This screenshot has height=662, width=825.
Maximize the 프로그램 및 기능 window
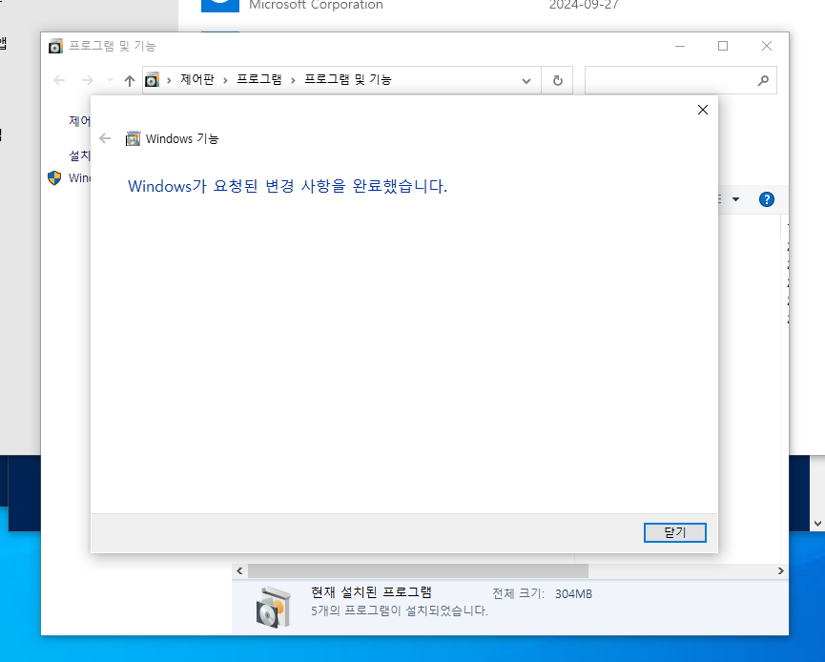tap(723, 47)
